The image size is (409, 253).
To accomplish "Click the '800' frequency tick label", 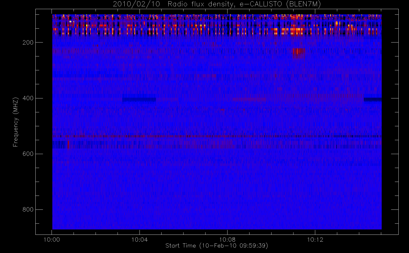I will tap(28, 209).
